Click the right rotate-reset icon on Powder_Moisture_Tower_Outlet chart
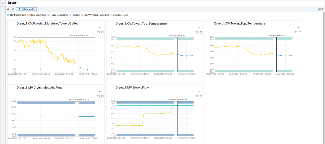325x144 pixels. click(x=102, y=32)
